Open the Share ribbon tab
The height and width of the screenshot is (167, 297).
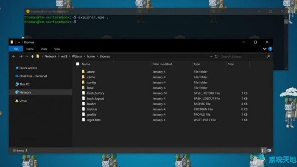point(44,49)
